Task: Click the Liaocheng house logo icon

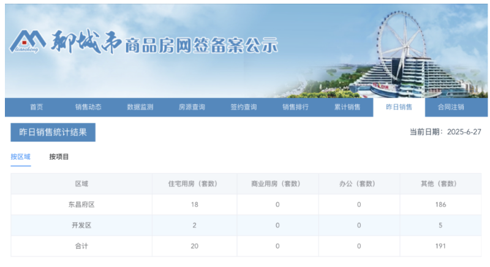Action: pyautogui.click(x=28, y=41)
